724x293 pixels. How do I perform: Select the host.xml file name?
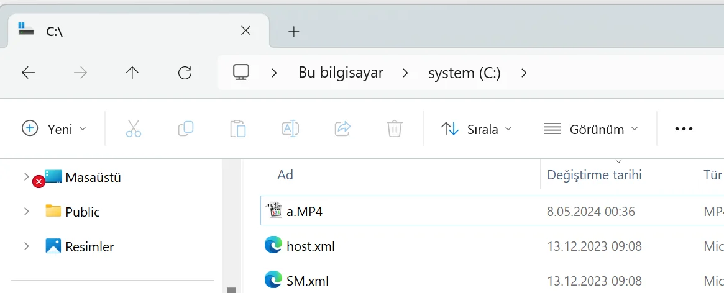pos(311,246)
